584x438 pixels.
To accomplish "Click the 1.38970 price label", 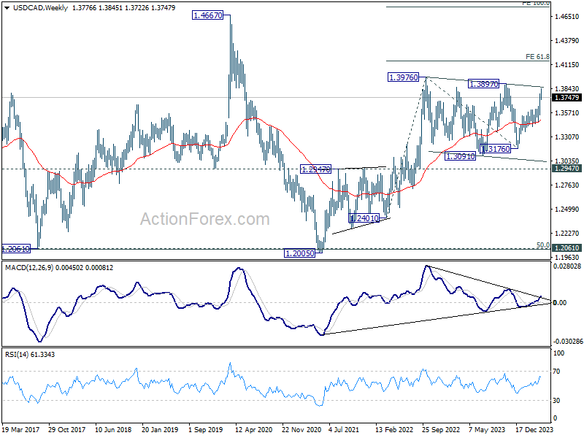I will (x=484, y=85).
